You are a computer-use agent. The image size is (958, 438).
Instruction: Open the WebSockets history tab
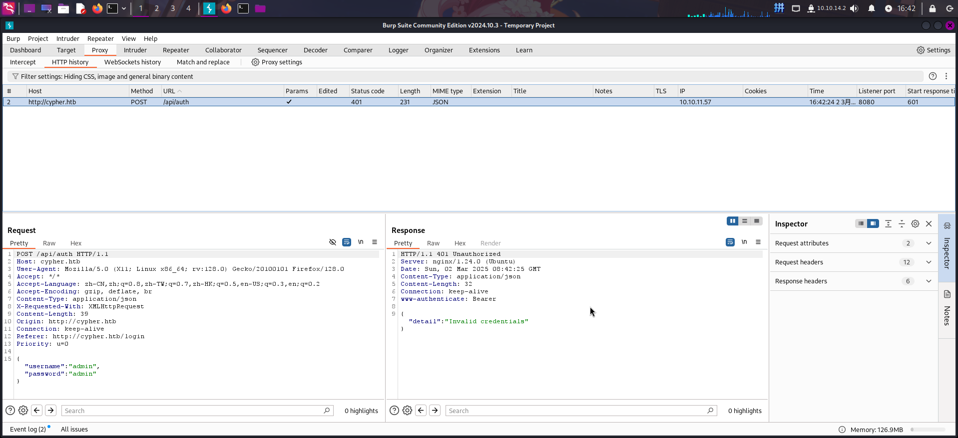point(132,62)
